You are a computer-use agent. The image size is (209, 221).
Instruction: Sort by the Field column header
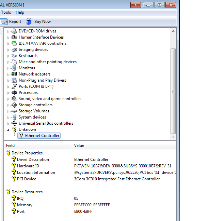coord(38,146)
